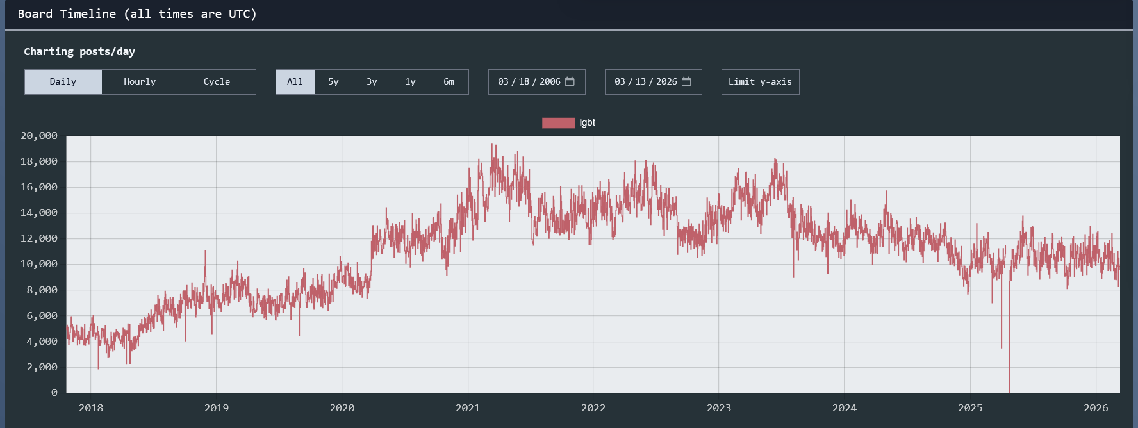The height and width of the screenshot is (428, 1138).
Task: Choose the 3y time range
Action: coord(372,82)
